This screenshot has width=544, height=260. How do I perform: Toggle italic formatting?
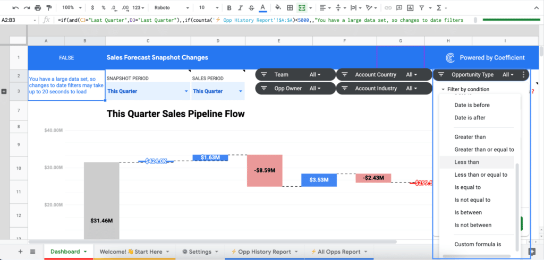point(240,7)
